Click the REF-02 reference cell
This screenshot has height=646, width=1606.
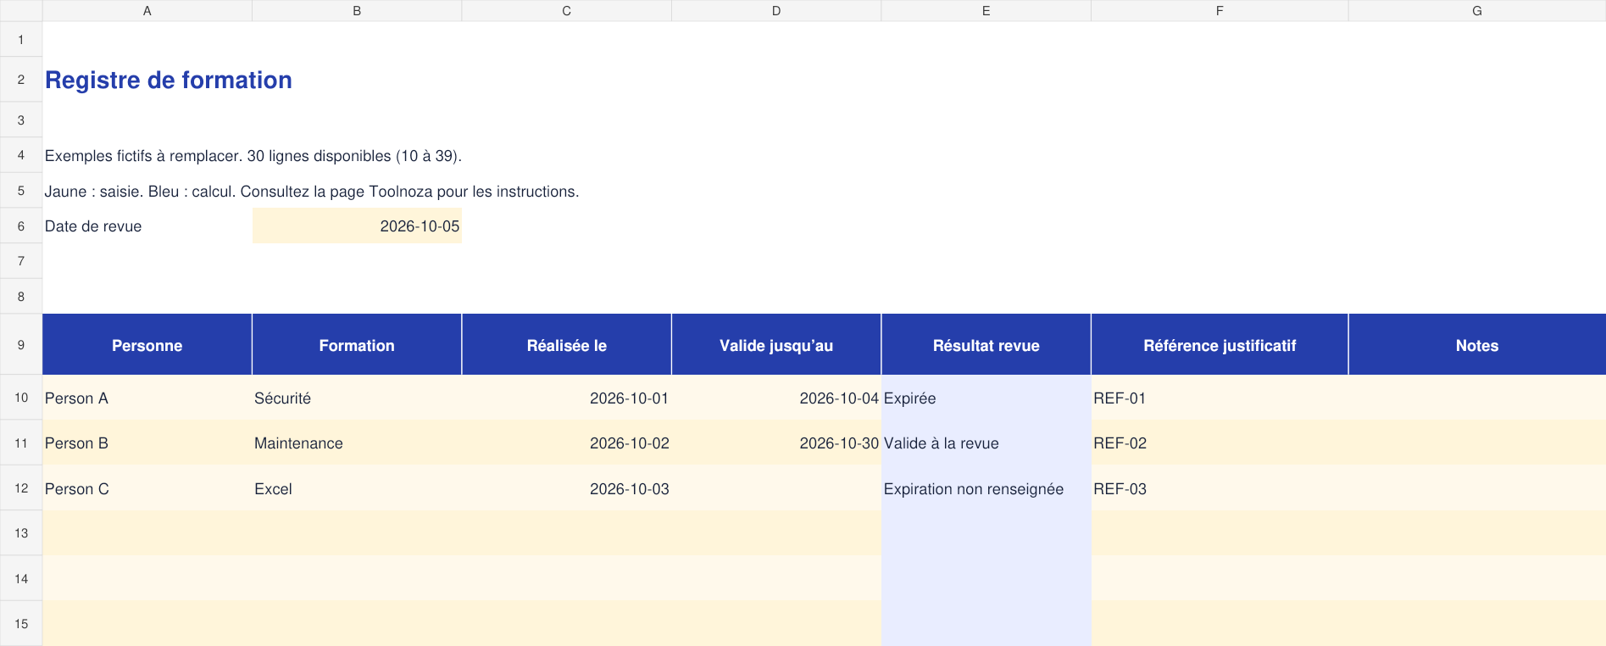click(x=1220, y=443)
